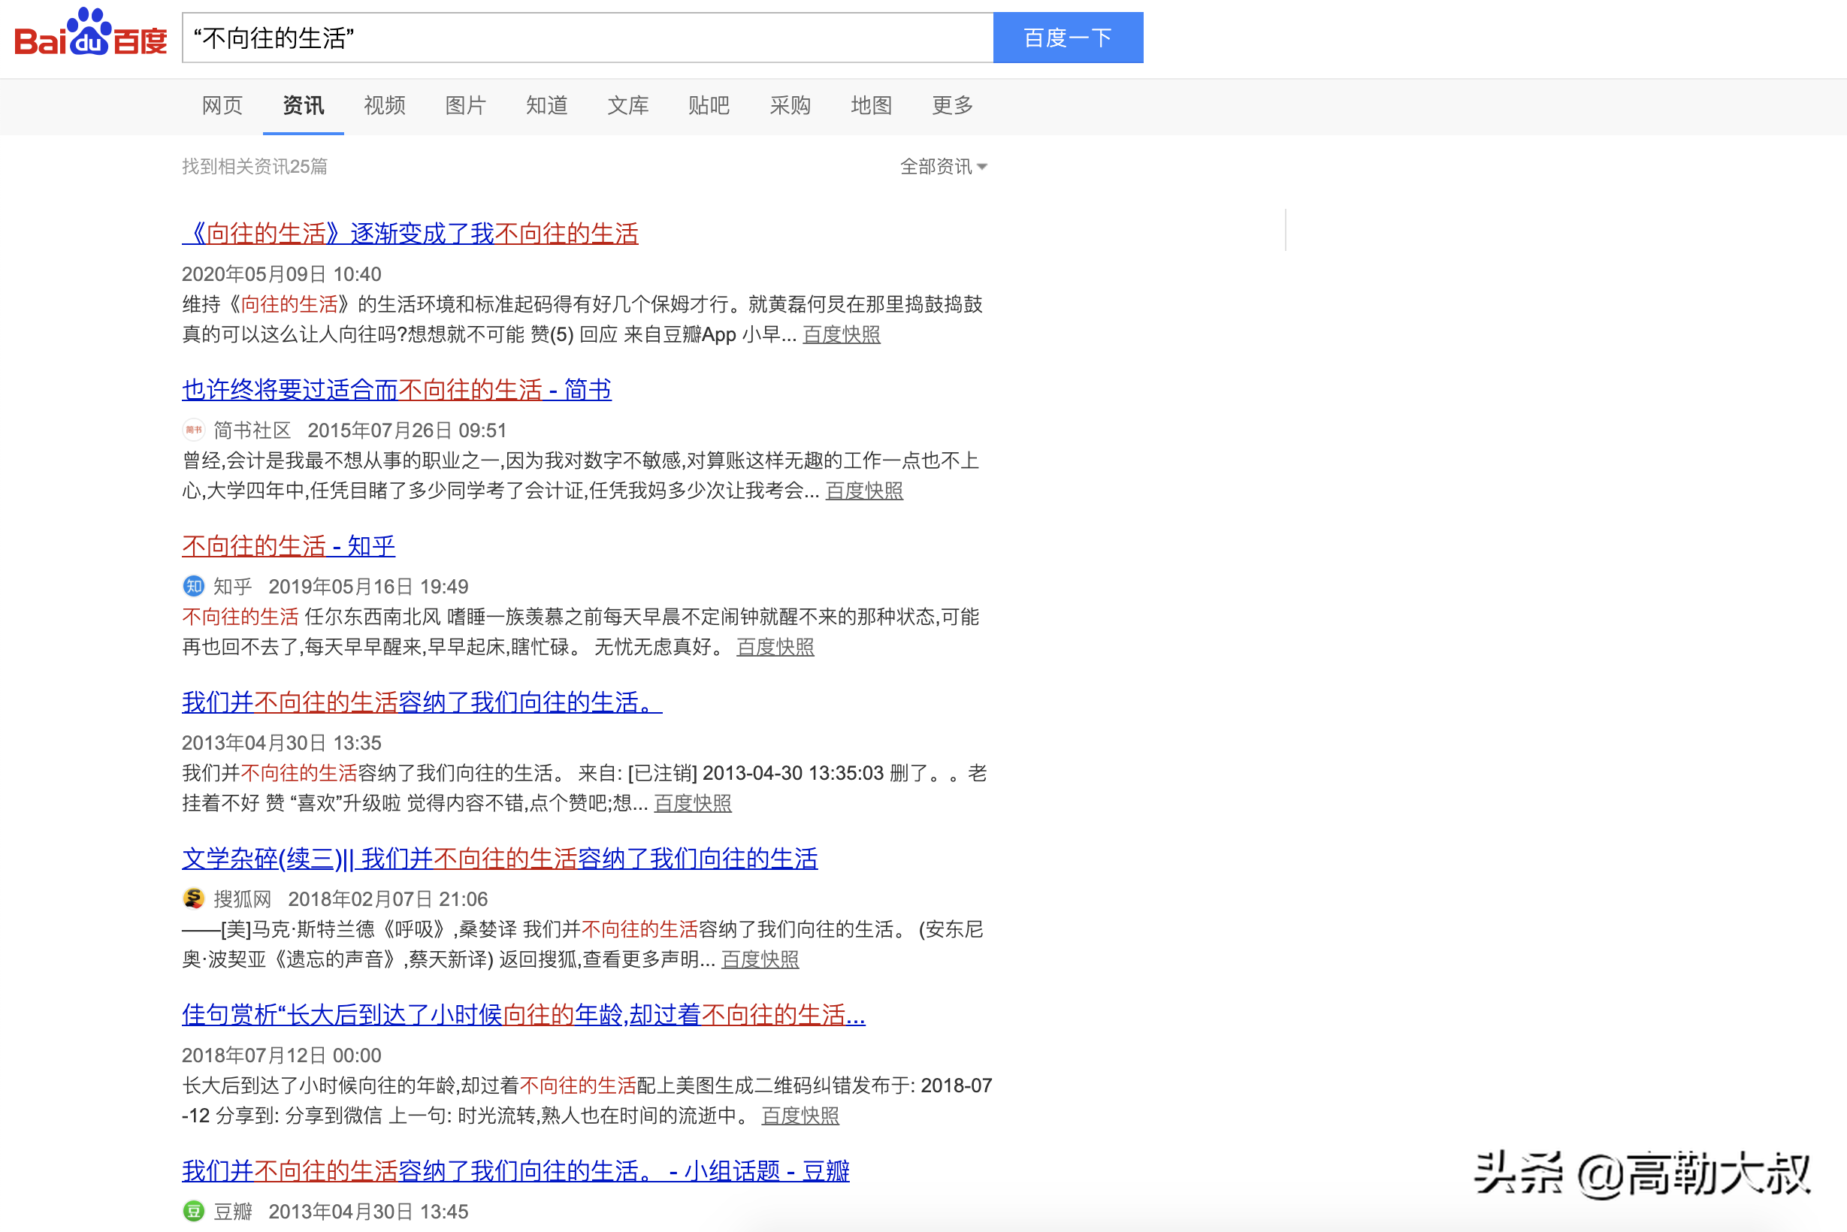1847x1232 pixels.
Task: Focus the search box containing "不向往的生活"
Action: pyautogui.click(x=588, y=38)
